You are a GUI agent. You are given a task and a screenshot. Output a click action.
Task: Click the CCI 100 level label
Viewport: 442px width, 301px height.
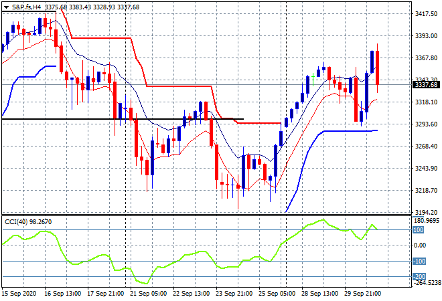pos(419,229)
